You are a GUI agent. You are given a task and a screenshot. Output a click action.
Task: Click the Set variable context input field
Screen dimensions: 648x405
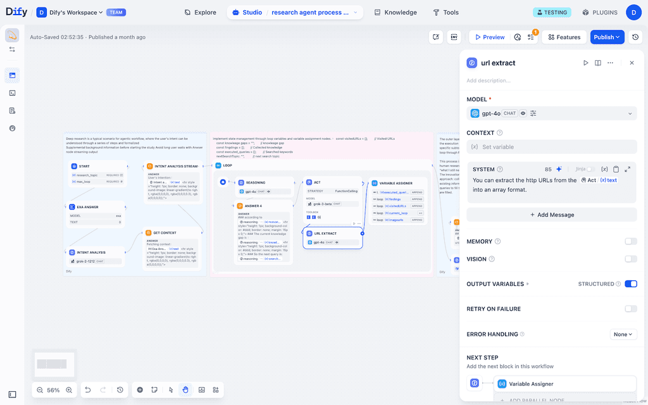coord(551,146)
